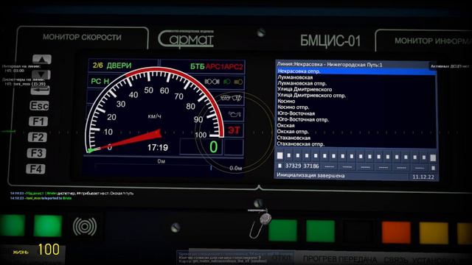The image size is (472, 265).
Task: Click the yellow button next to the orange one
Action: pos(434,233)
